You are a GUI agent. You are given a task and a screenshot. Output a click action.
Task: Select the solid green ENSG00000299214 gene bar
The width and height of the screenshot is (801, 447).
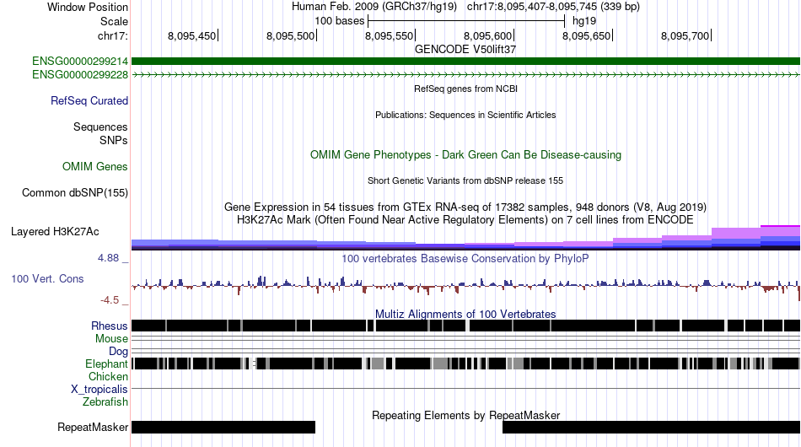[465, 62]
